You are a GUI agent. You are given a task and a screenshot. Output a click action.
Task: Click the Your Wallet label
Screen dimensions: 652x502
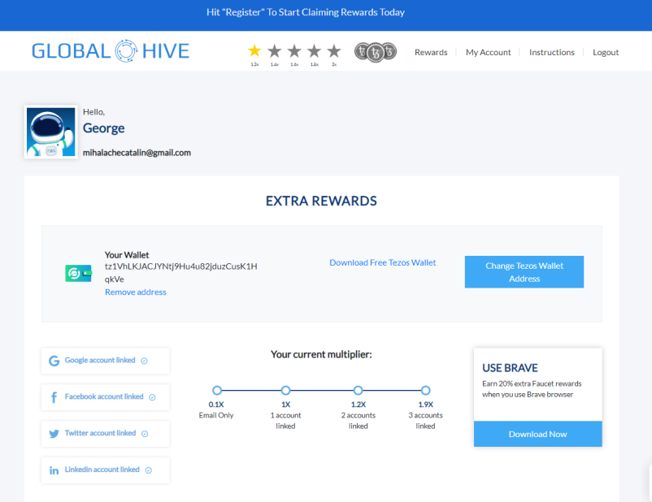coord(127,255)
